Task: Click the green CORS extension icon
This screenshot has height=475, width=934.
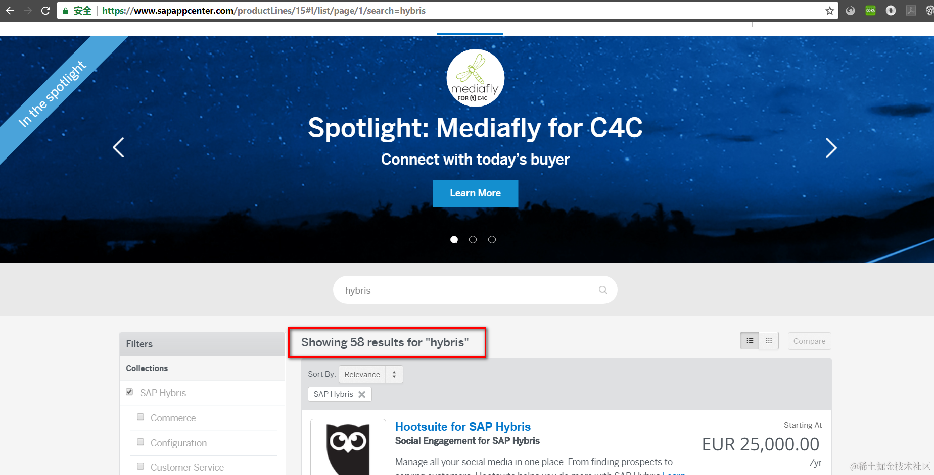Action: [x=870, y=11]
